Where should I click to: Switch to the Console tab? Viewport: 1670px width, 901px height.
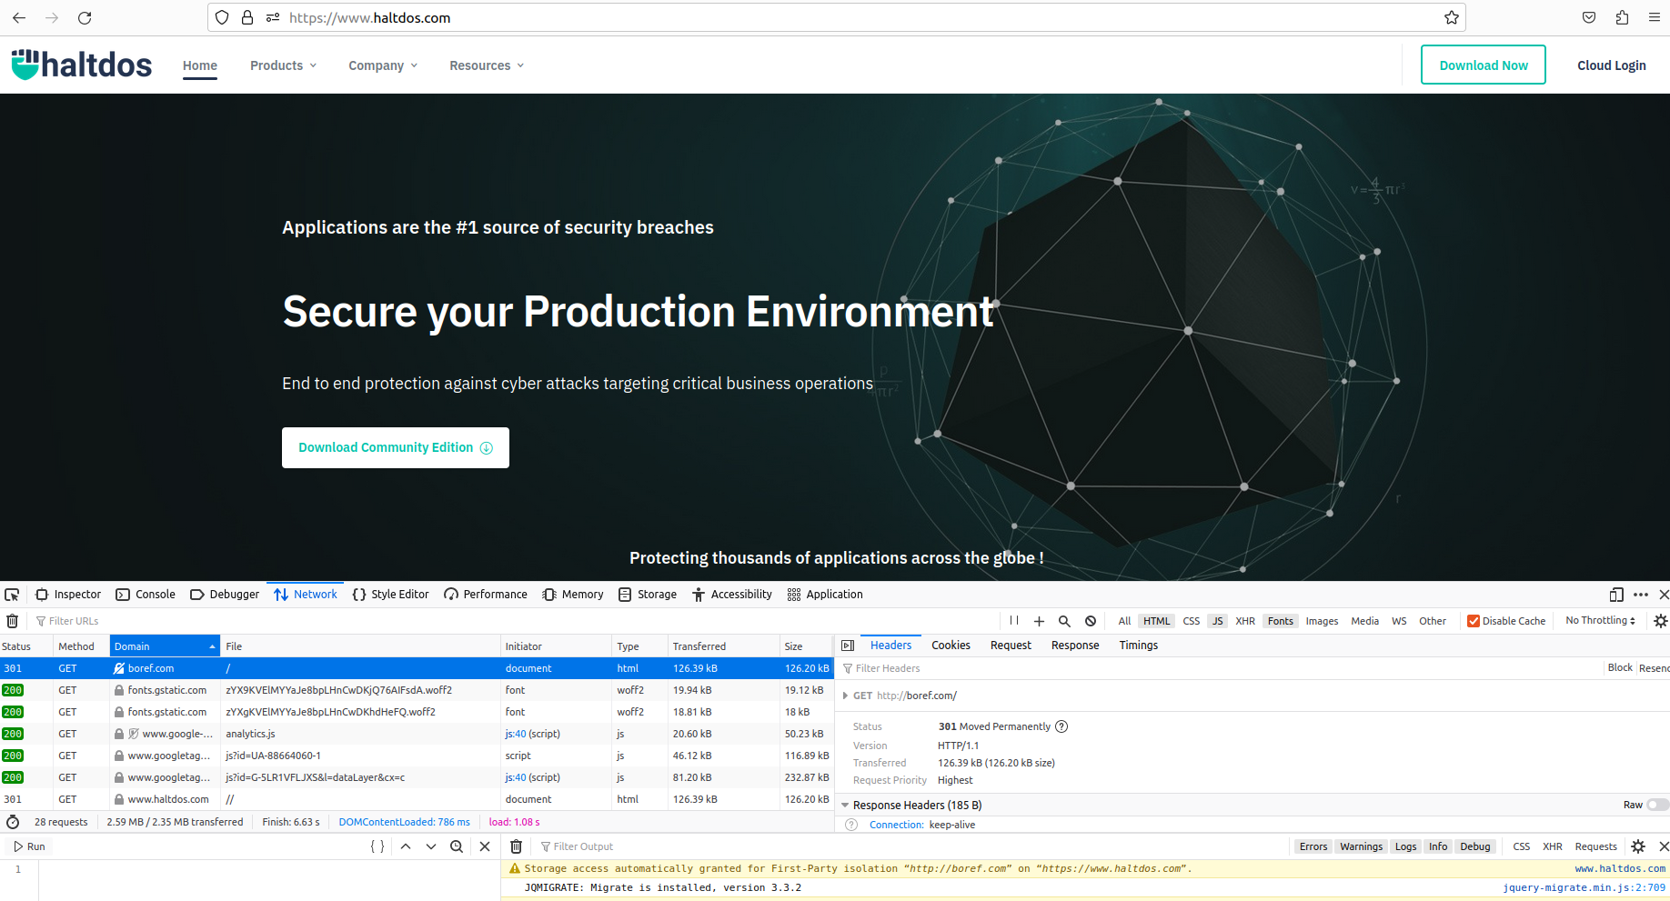(x=146, y=595)
